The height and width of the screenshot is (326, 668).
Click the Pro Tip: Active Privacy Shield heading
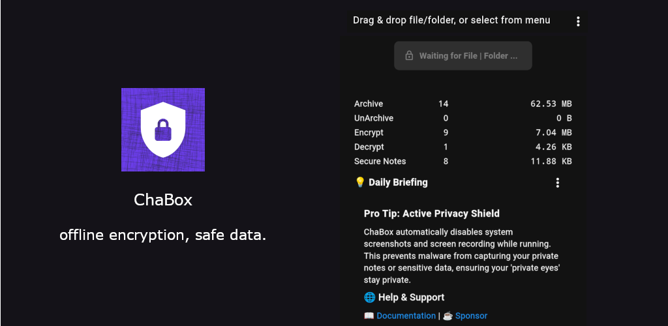coord(432,214)
